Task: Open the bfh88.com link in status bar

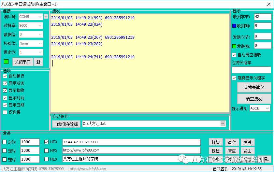Action: [x=88, y=169]
